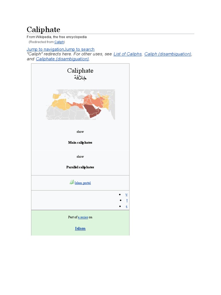Viewport: 221px width, 295px height.
Task: Expand the Parallel caliphates list via show
Action: (80, 157)
